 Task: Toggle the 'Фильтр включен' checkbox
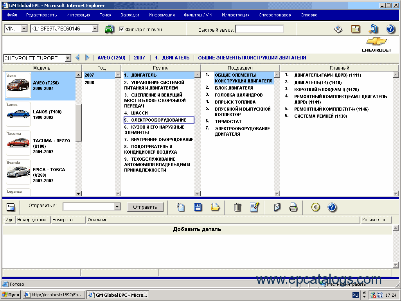[x=122, y=29]
